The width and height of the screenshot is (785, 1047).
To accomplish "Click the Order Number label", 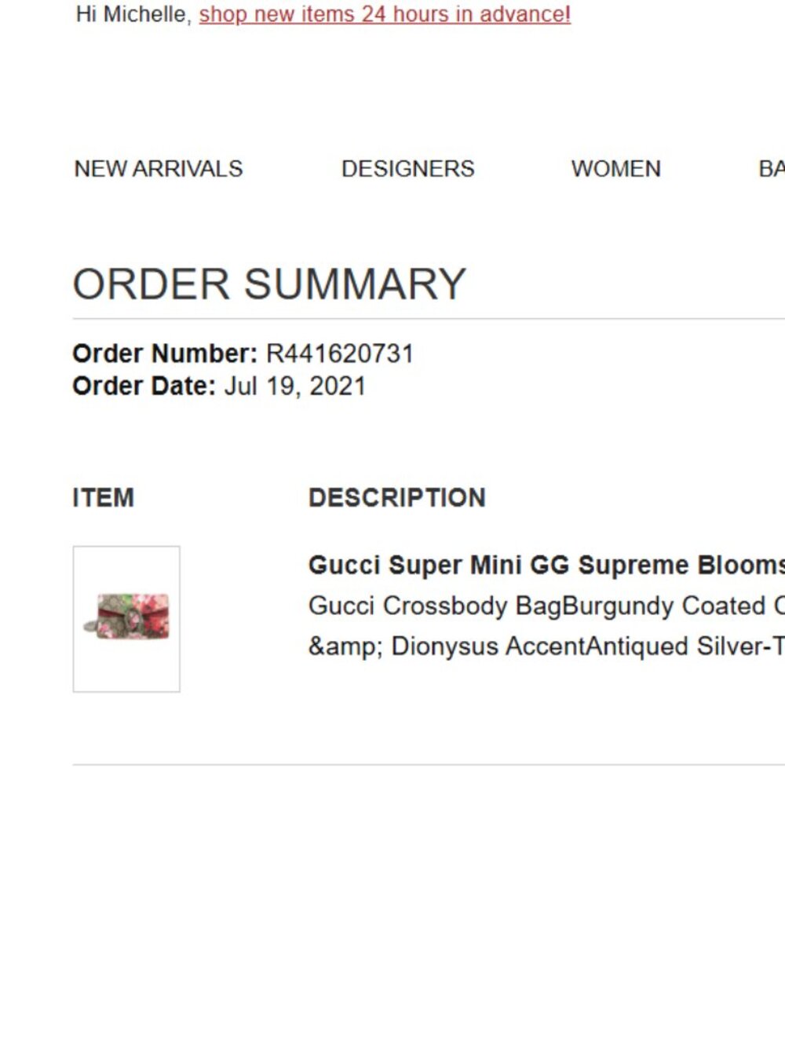I will pyautogui.click(x=165, y=353).
